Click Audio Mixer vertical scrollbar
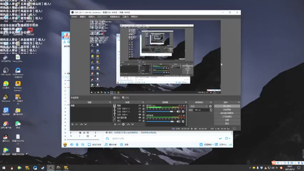The height and width of the screenshot is (171, 304). [x=187, y=116]
